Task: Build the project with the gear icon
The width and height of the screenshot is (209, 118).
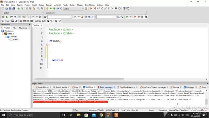Action: [x=47, y=9]
